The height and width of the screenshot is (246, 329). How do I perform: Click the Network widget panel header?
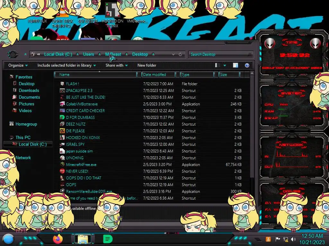tap(291, 145)
